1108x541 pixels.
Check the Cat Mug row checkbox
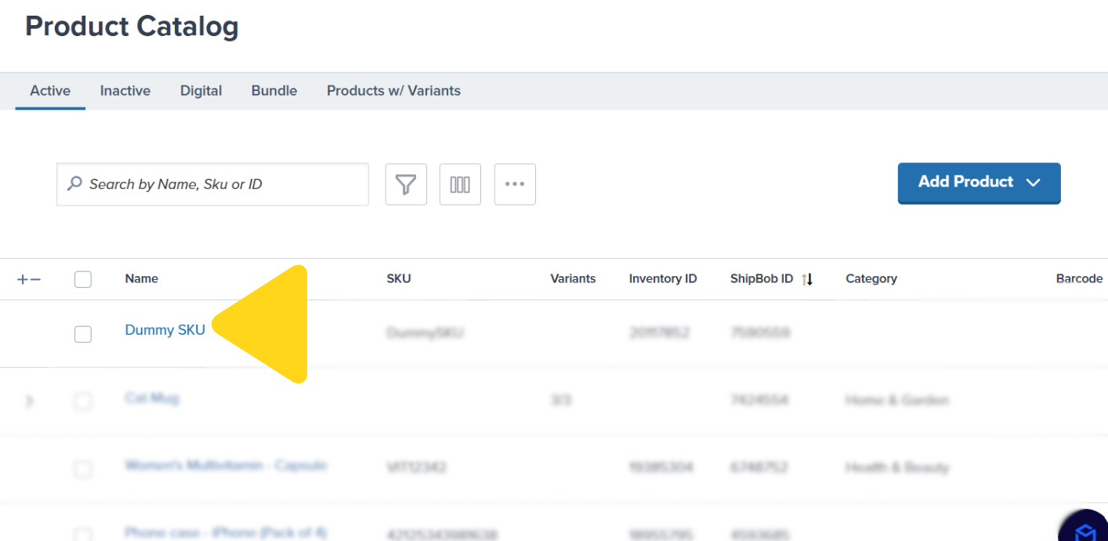pos(83,401)
